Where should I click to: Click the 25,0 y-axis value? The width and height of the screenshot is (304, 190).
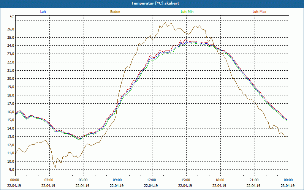click(x=11, y=37)
